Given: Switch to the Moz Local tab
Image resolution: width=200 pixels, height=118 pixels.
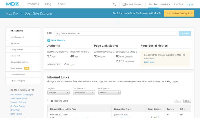Looking at the screenshot, I should pyautogui.click(x=165, y=5).
